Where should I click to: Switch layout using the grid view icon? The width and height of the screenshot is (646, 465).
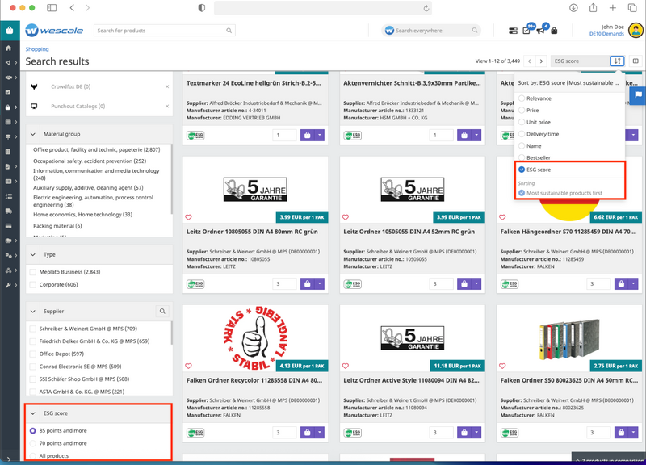(636, 61)
